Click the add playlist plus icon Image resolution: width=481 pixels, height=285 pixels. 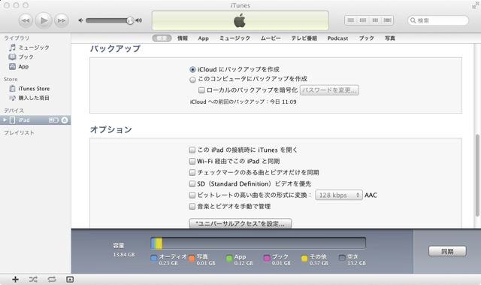pos(15,280)
